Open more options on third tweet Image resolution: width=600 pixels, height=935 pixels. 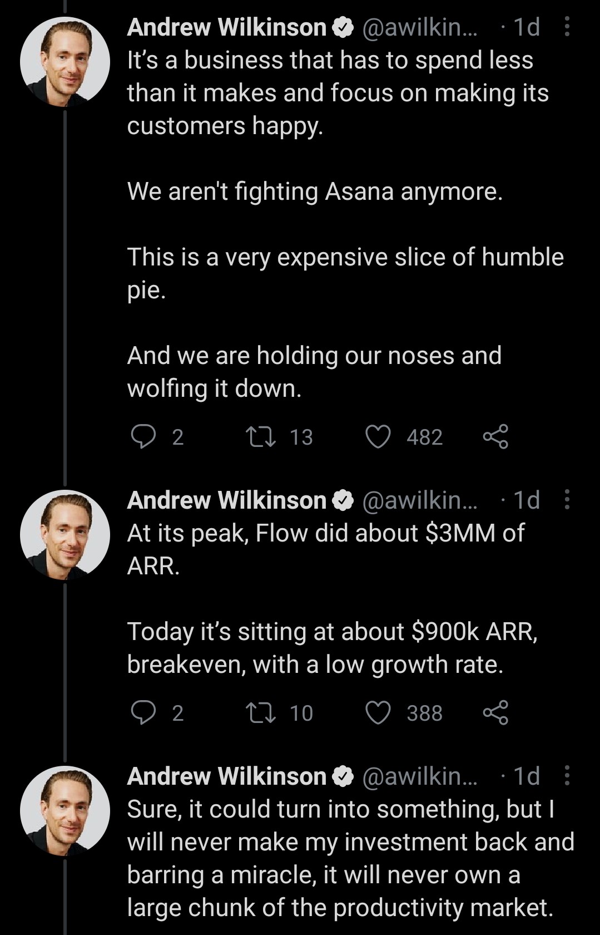click(x=567, y=776)
